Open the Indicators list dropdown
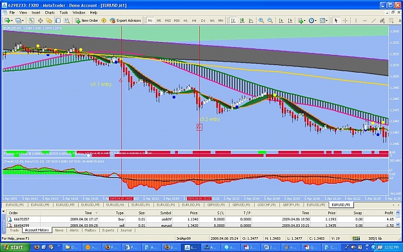Viewport: 403px width, 252px height. pos(302,21)
